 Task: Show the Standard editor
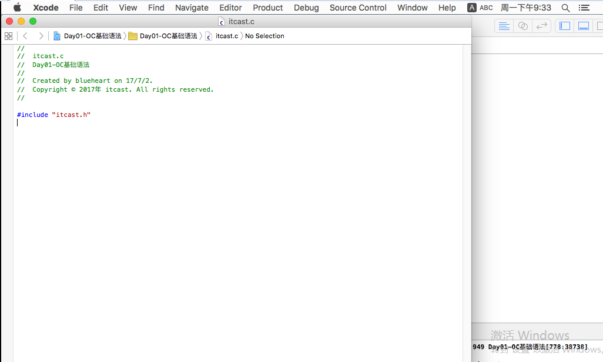504,26
